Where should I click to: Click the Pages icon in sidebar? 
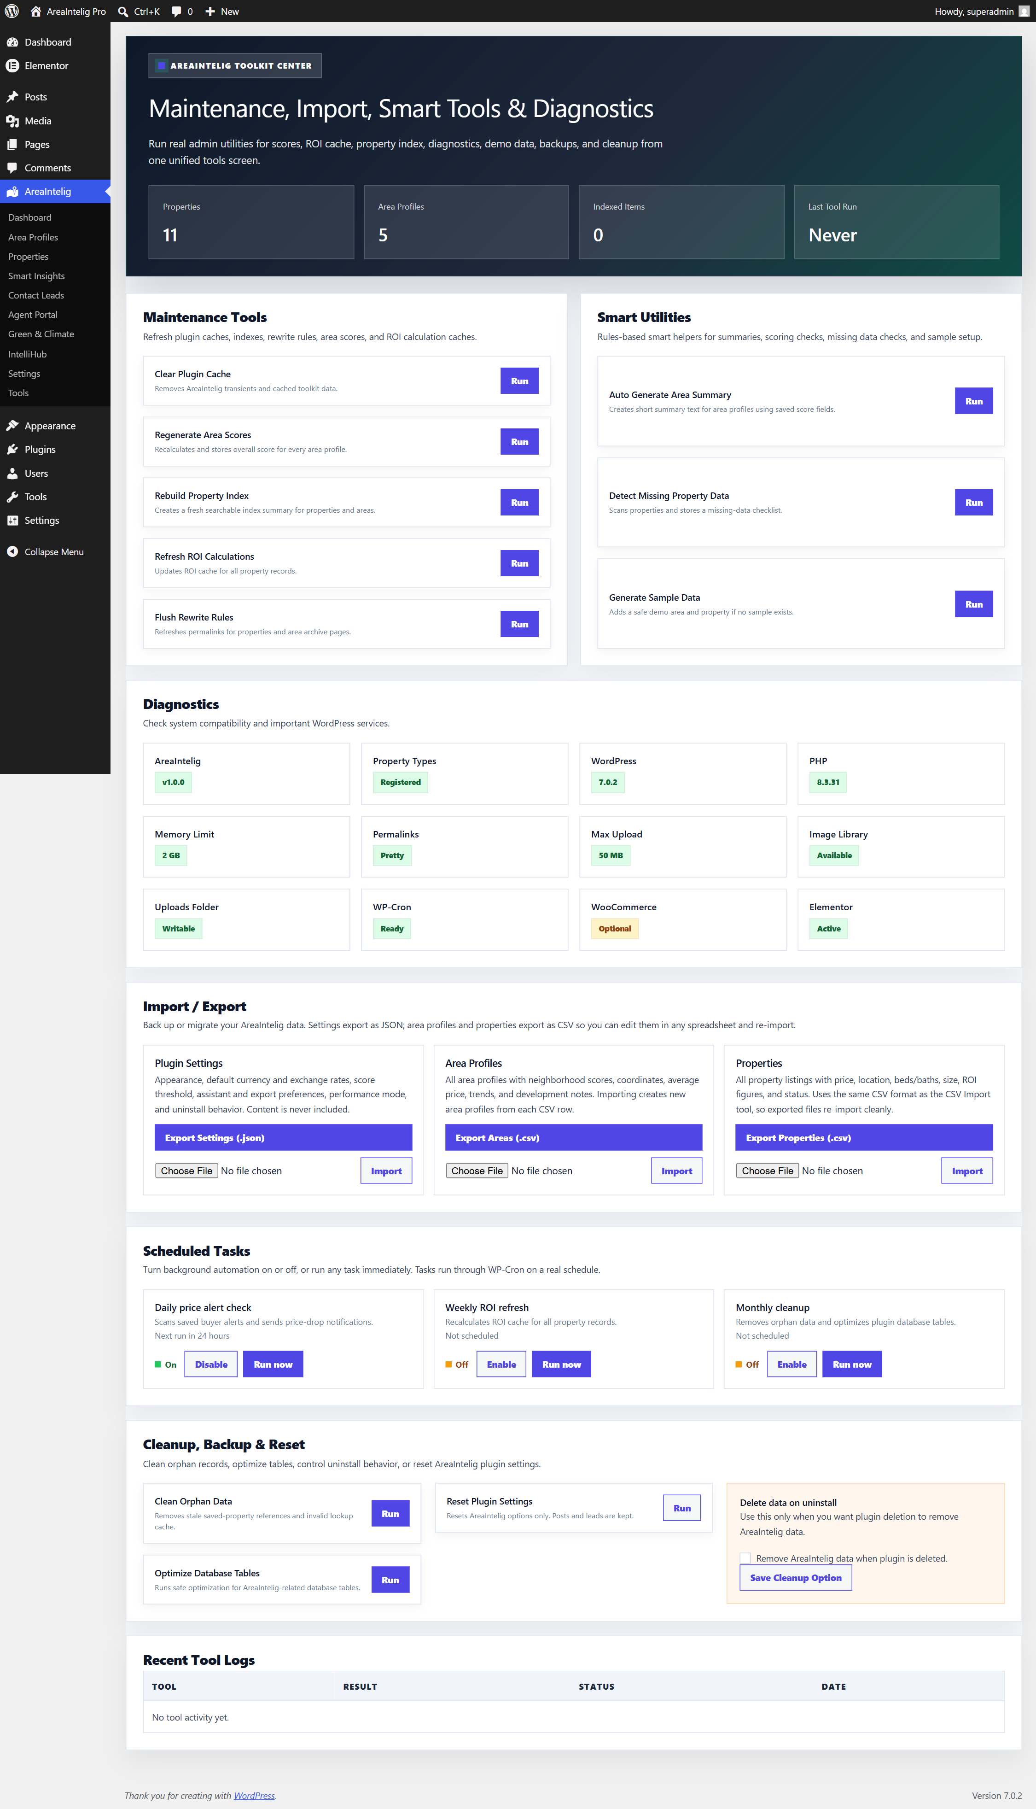click(13, 145)
